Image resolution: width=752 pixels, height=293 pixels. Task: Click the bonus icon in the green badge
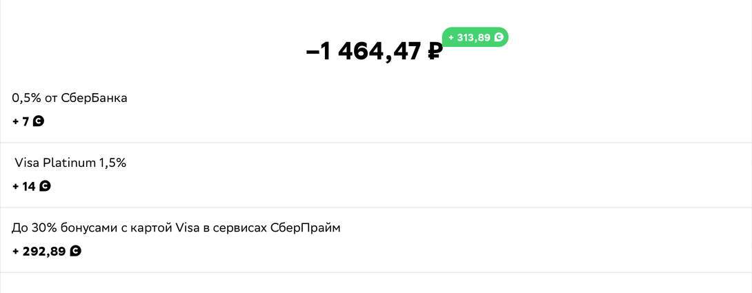pos(499,37)
